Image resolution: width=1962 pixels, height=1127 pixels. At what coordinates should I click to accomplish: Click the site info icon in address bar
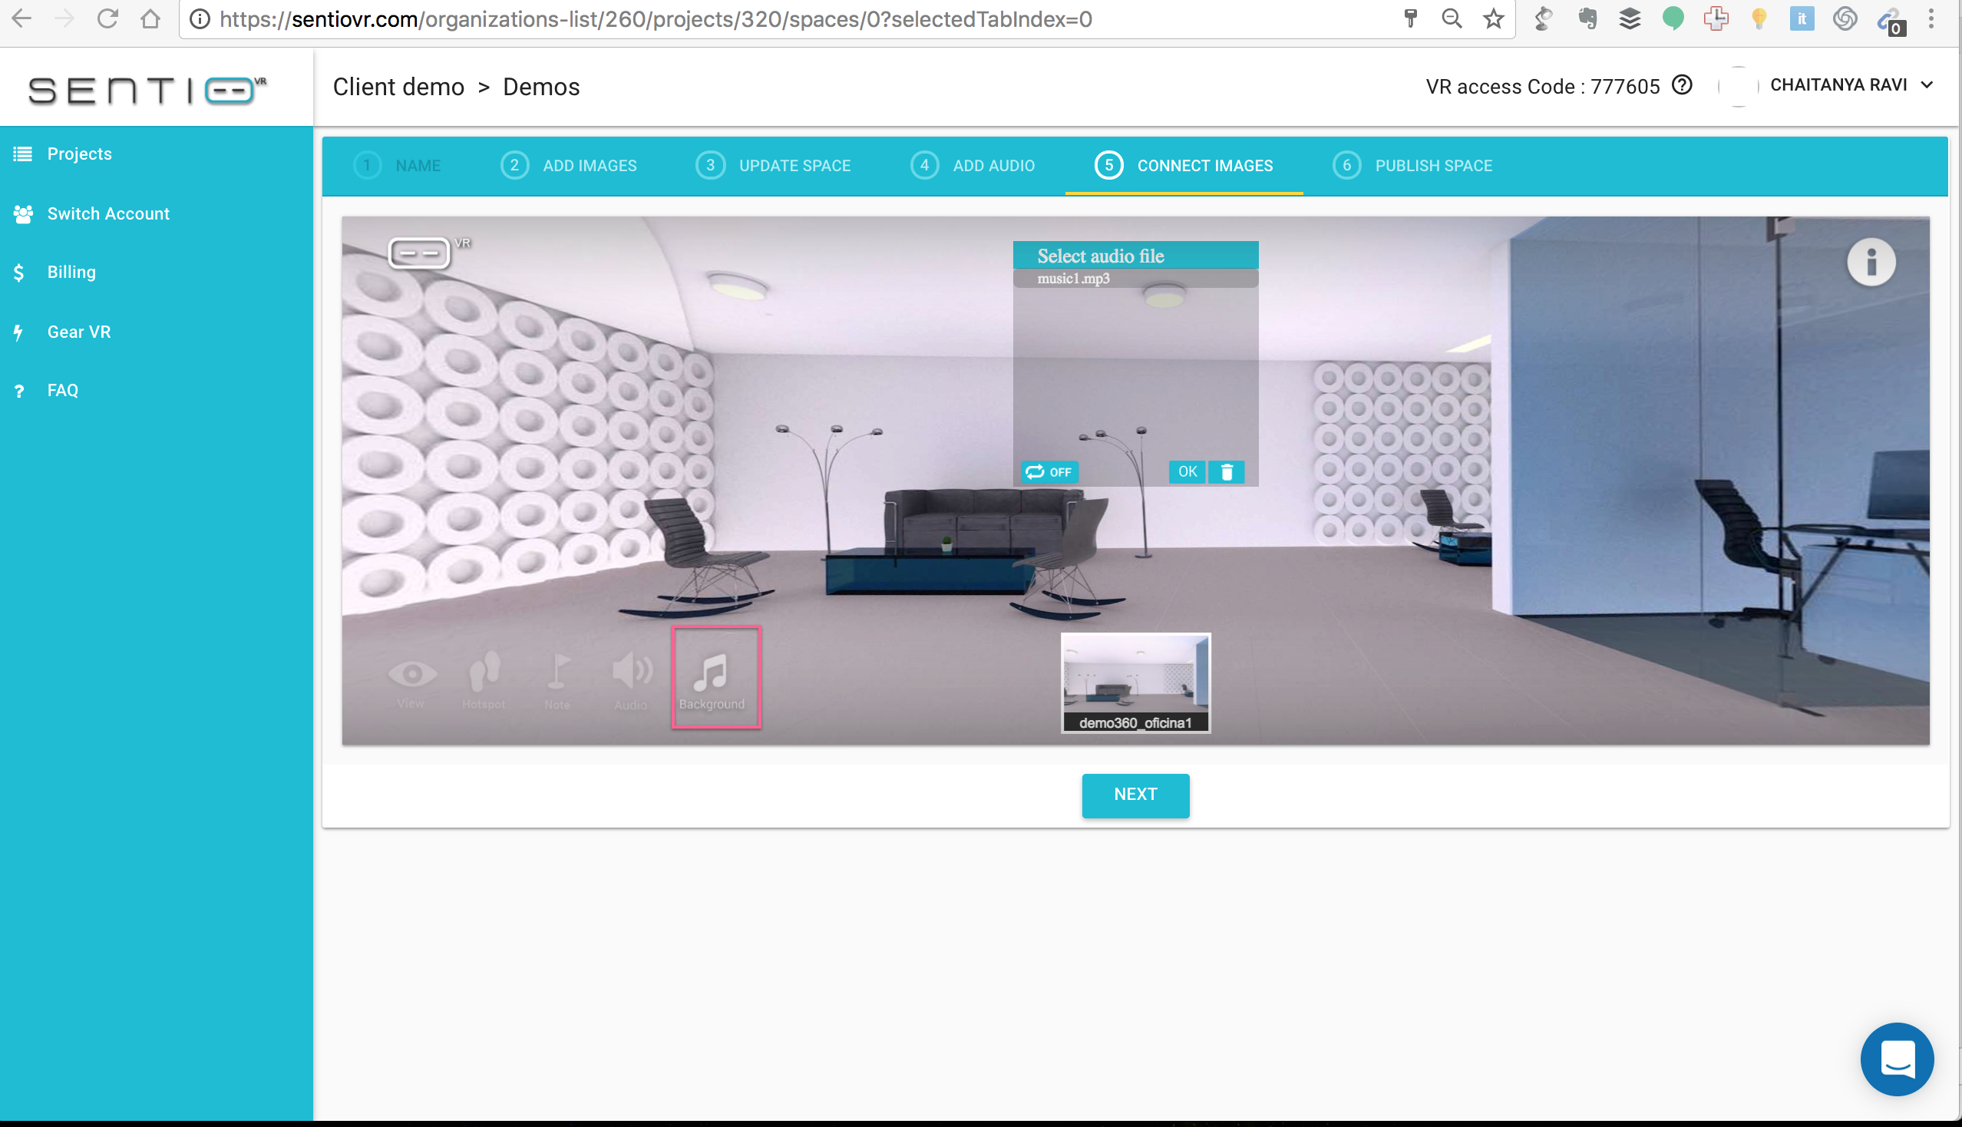[x=200, y=19]
